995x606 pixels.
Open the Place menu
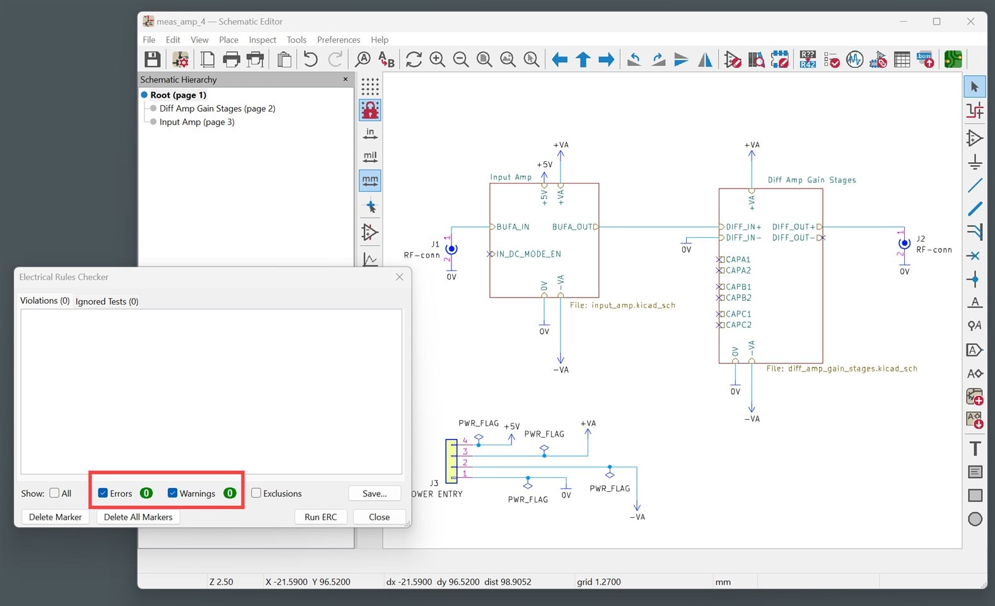pos(228,40)
